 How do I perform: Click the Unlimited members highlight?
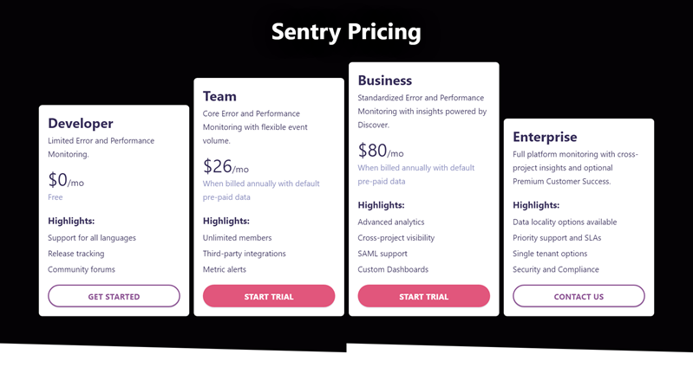(x=238, y=238)
